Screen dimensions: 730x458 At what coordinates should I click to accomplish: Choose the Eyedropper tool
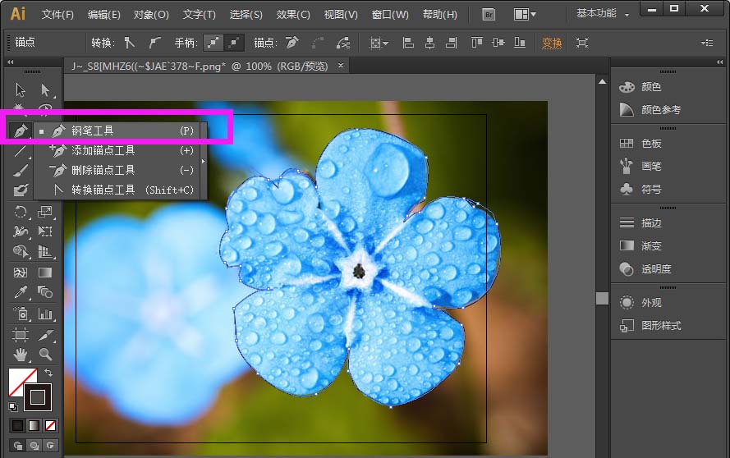[20, 292]
